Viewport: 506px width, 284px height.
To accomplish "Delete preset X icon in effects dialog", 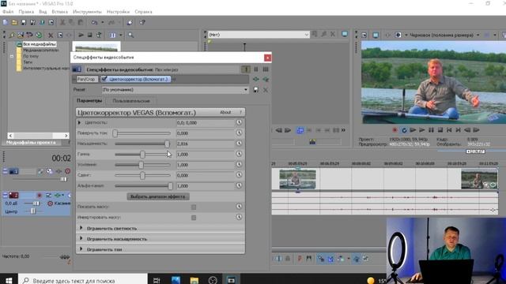I will pyautogui.click(x=266, y=90).
